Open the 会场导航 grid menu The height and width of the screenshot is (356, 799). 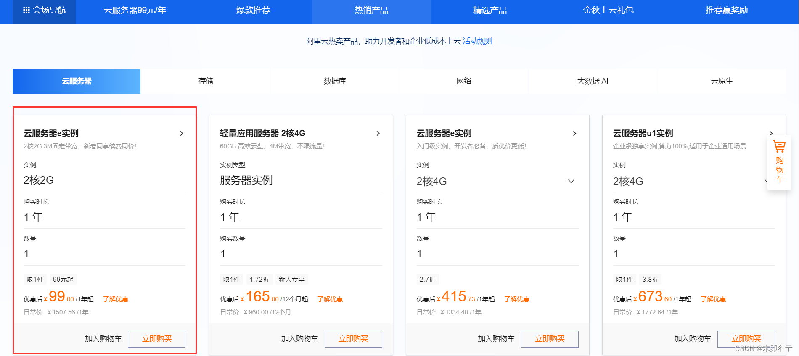coord(44,11)
